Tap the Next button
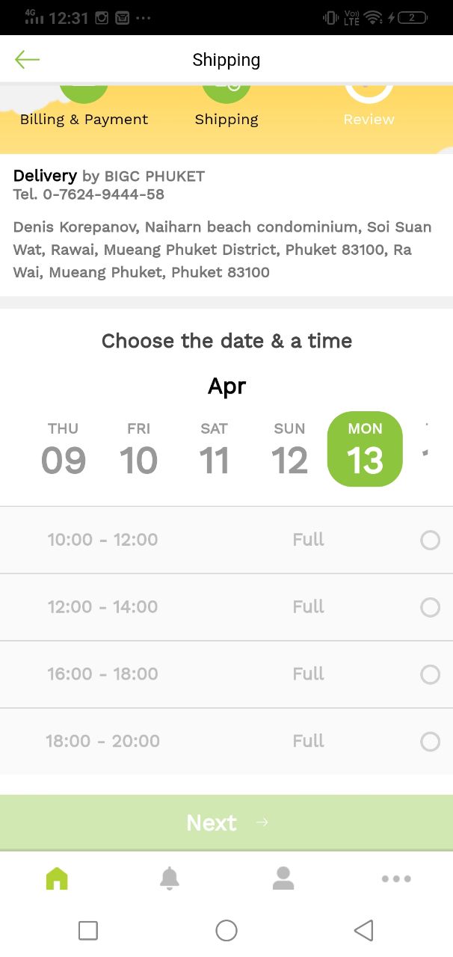 [x=226, y=822]
